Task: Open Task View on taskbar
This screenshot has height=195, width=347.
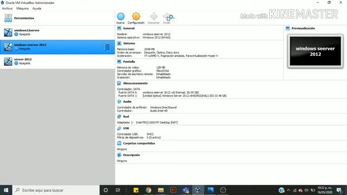Action: (118, 190)
